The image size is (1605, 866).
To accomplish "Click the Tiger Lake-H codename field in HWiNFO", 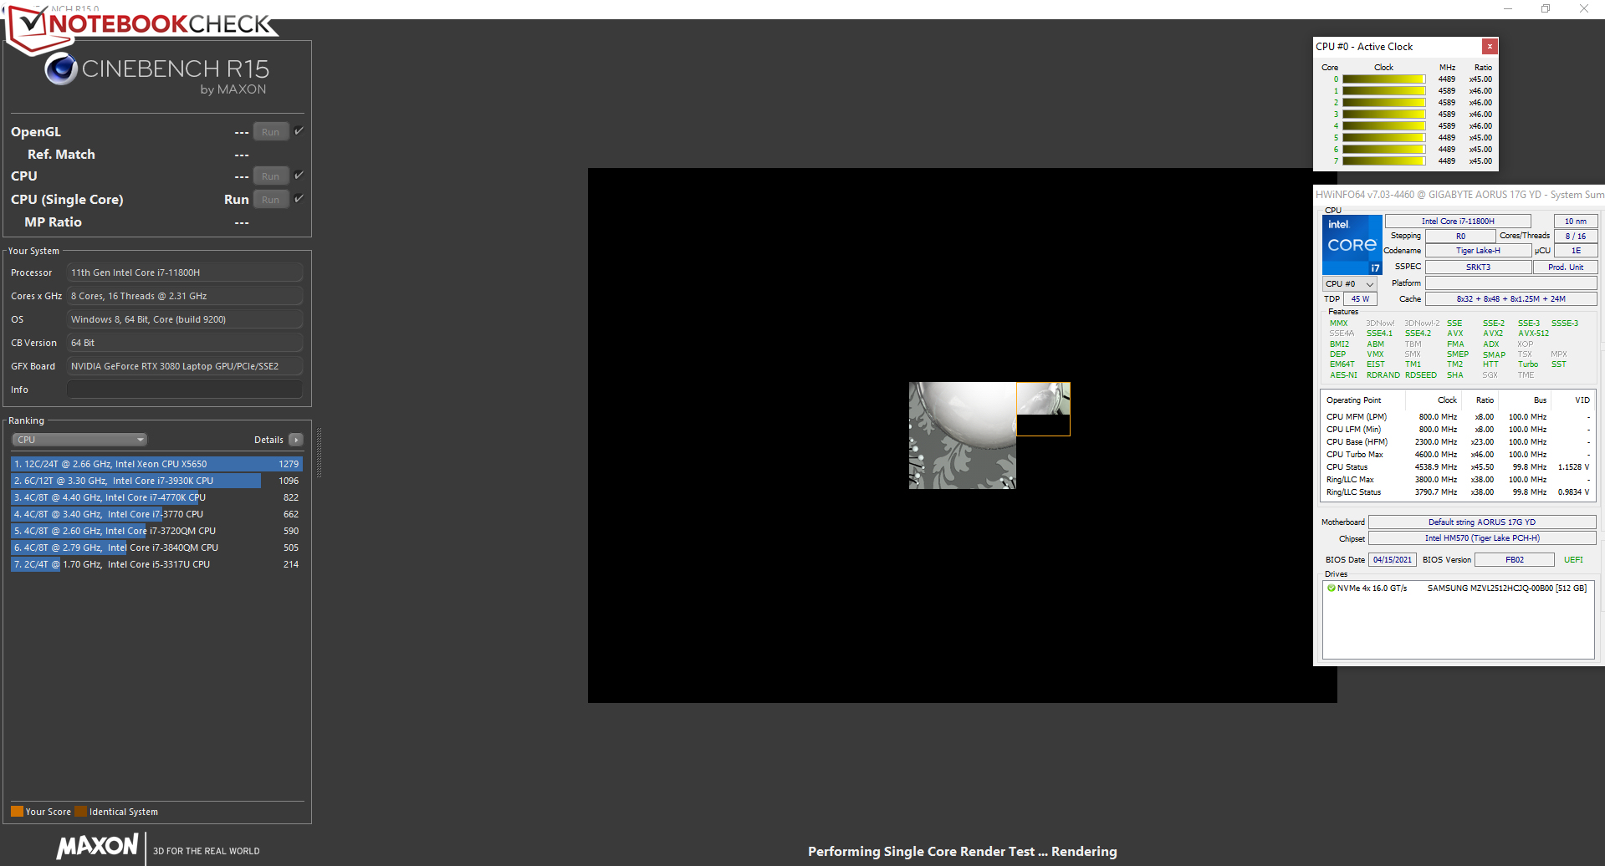I will [1478, 251].
